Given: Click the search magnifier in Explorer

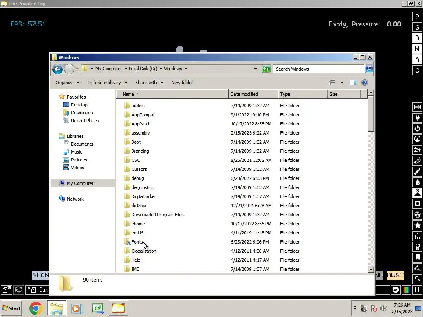Looking at the screenshot, I should pos(369,69).
